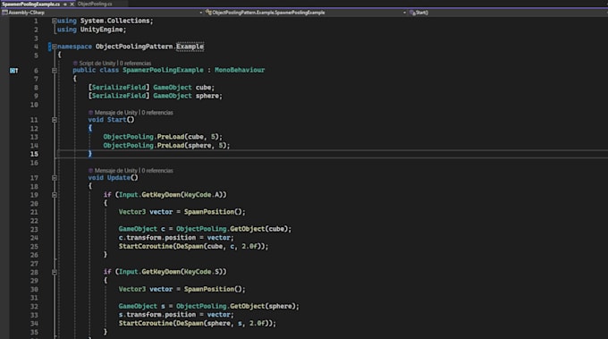This screenshot has width=608, height=339.
Task: Click 'KeyCode.A' in the if condition
Action: (x=202, y=195)
